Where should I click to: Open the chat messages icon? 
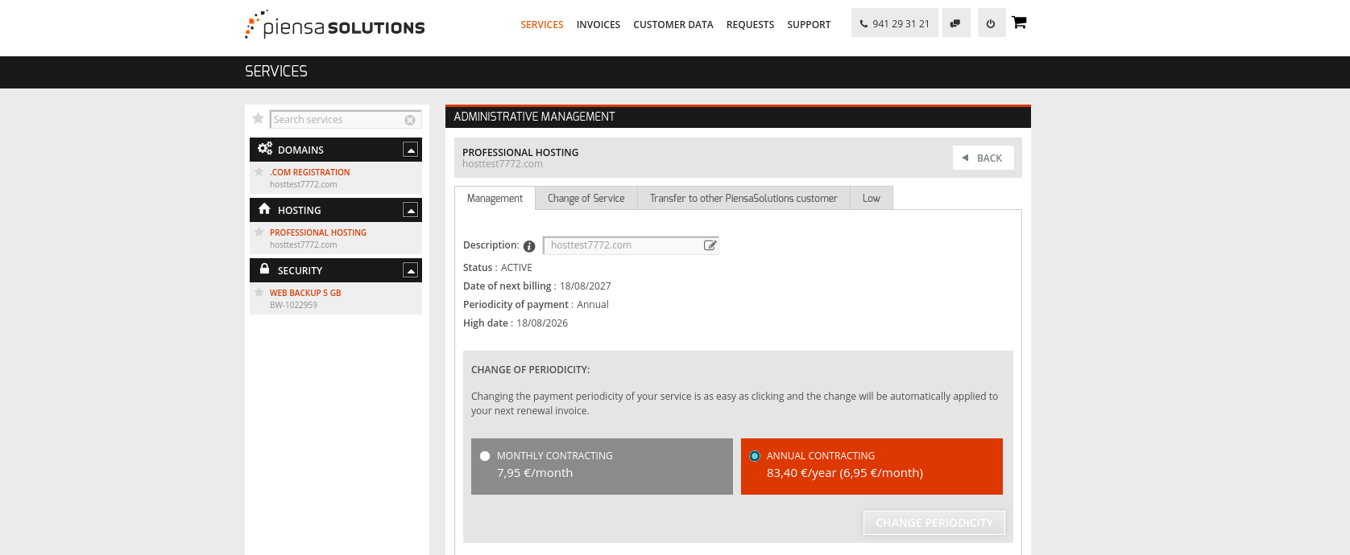coord(956,23)
